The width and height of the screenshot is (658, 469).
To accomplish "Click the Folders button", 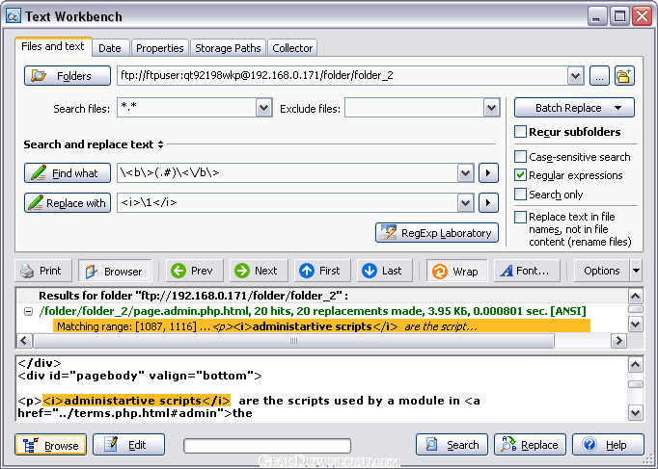I will [68, 76].
